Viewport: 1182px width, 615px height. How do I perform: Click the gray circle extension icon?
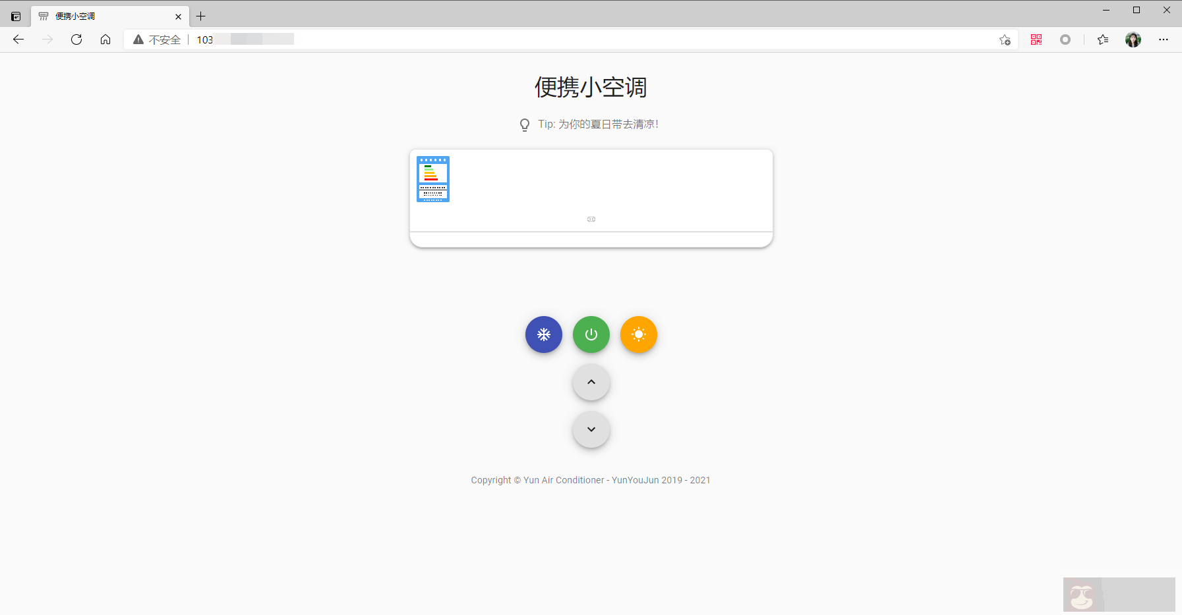(1064, 40)
